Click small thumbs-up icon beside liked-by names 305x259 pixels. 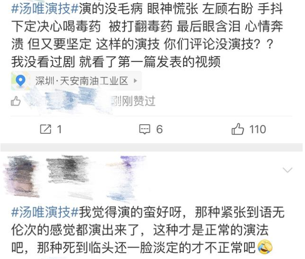tap(16, 101)
